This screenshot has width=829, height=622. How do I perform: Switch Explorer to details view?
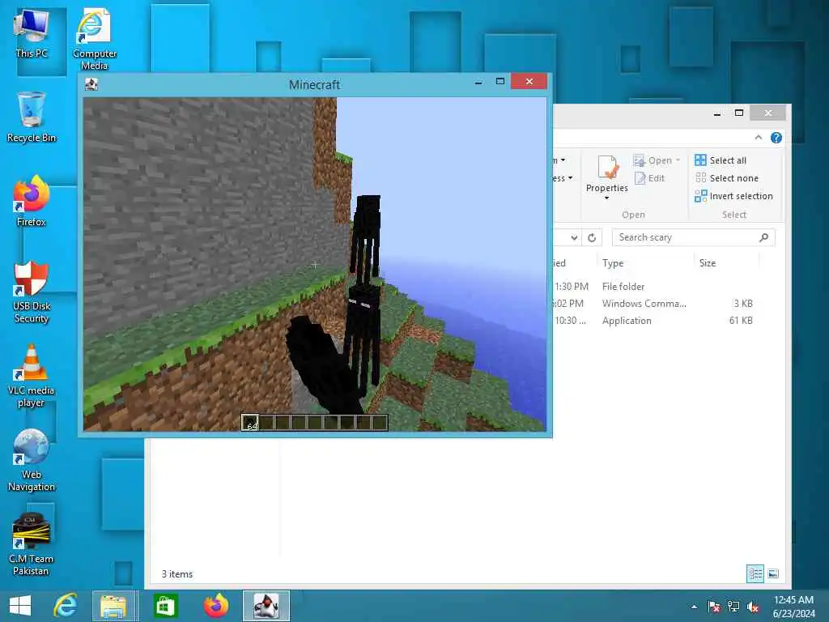755,574
